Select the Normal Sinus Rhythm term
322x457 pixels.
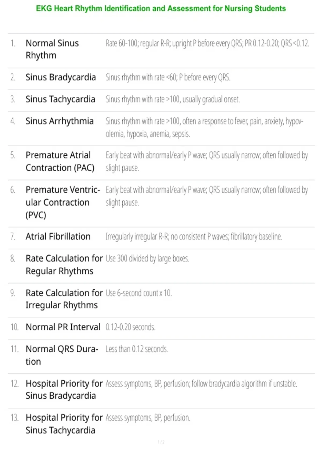[52, 49]
